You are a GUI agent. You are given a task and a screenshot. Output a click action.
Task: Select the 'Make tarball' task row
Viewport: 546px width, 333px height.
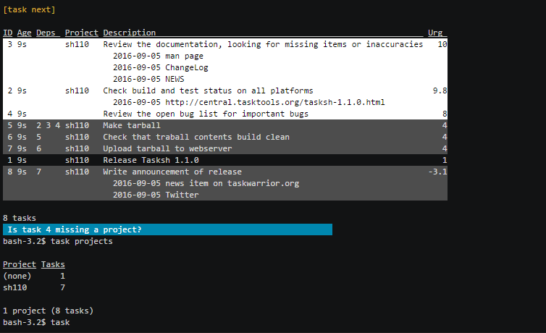[x=132, y=125]
